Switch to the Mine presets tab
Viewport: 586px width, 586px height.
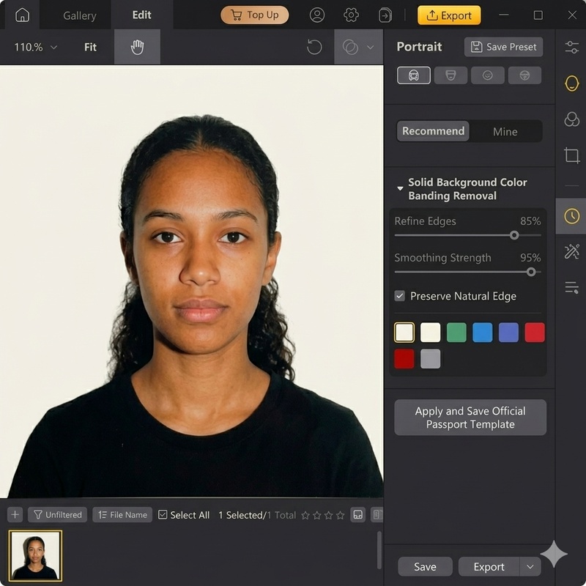pos(505,131)
